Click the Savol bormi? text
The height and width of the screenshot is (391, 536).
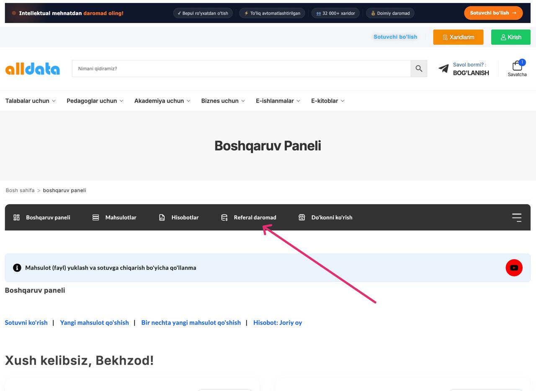pos(469,64)
